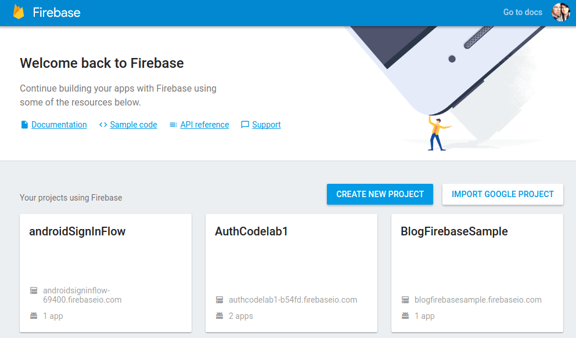Screen dimensions: 576x338
Task: Open the Documentation link
Action: (59, 125)
